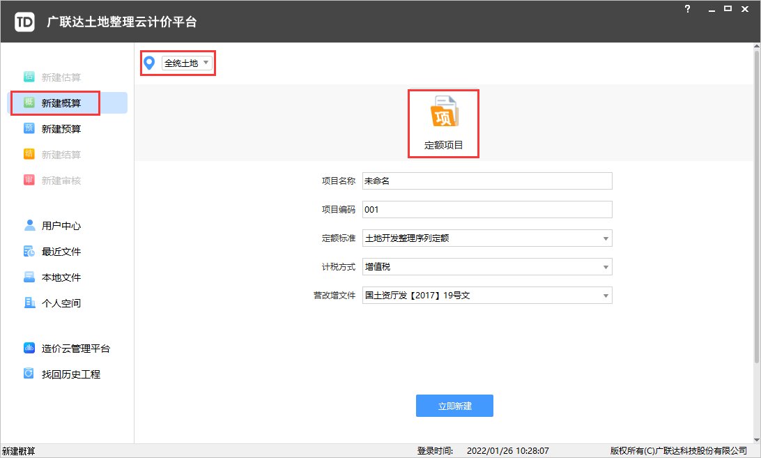The height and width of the screenshot is (458, 761).
Task: Open 最近文件 recent files icon
Action: tap(29, 251)
